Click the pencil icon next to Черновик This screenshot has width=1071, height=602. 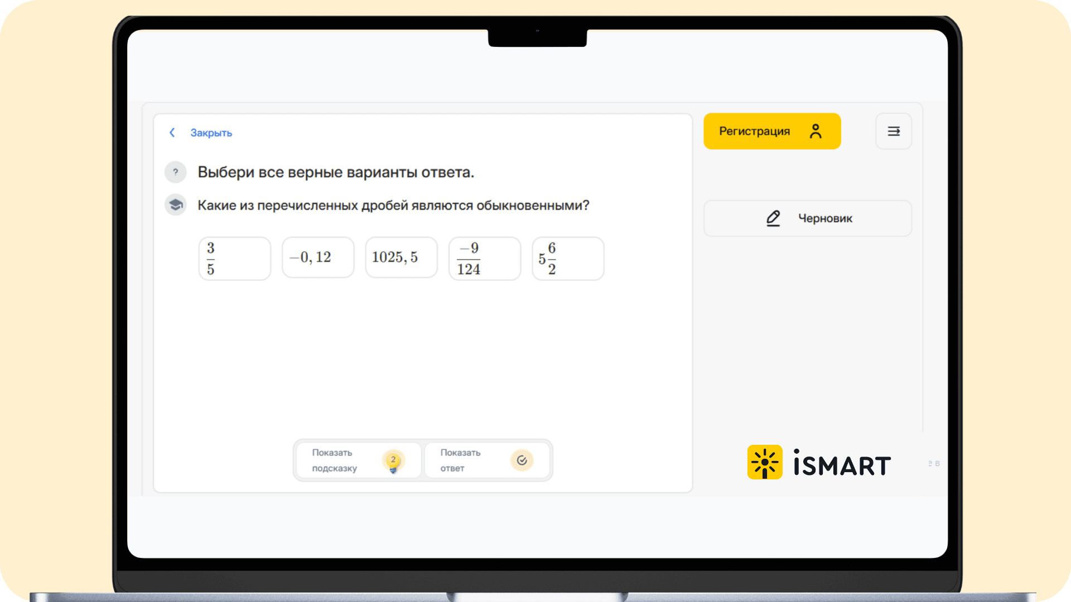coord(773,219)
